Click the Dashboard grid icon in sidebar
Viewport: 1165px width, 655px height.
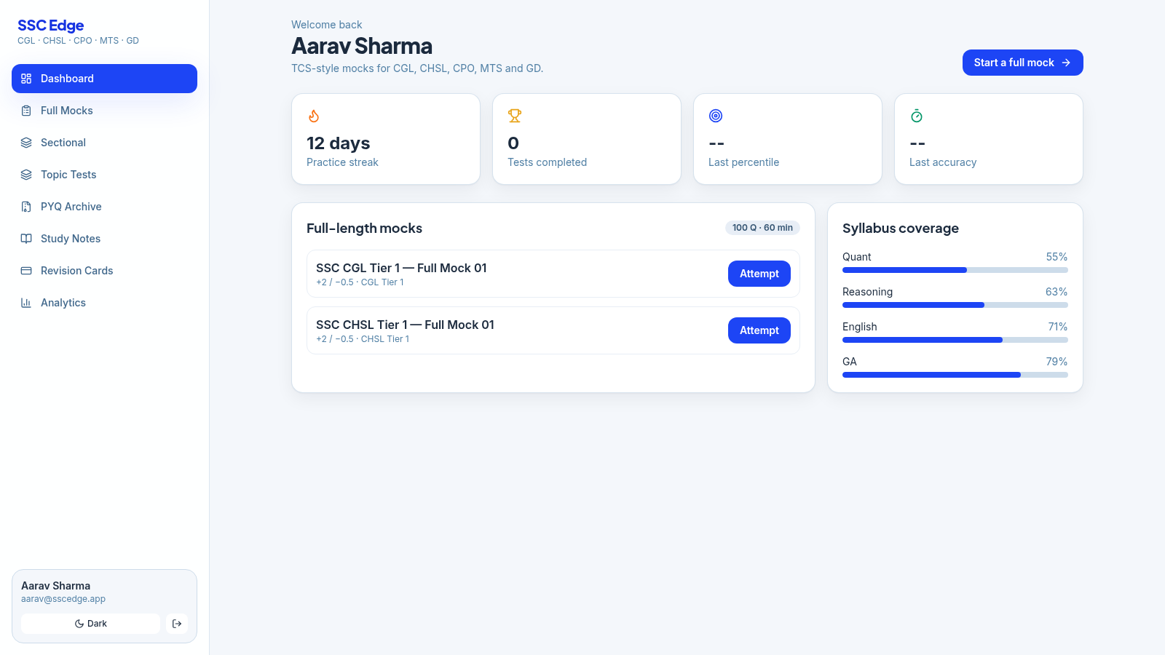pyautogui.click(x=26, y=79)
